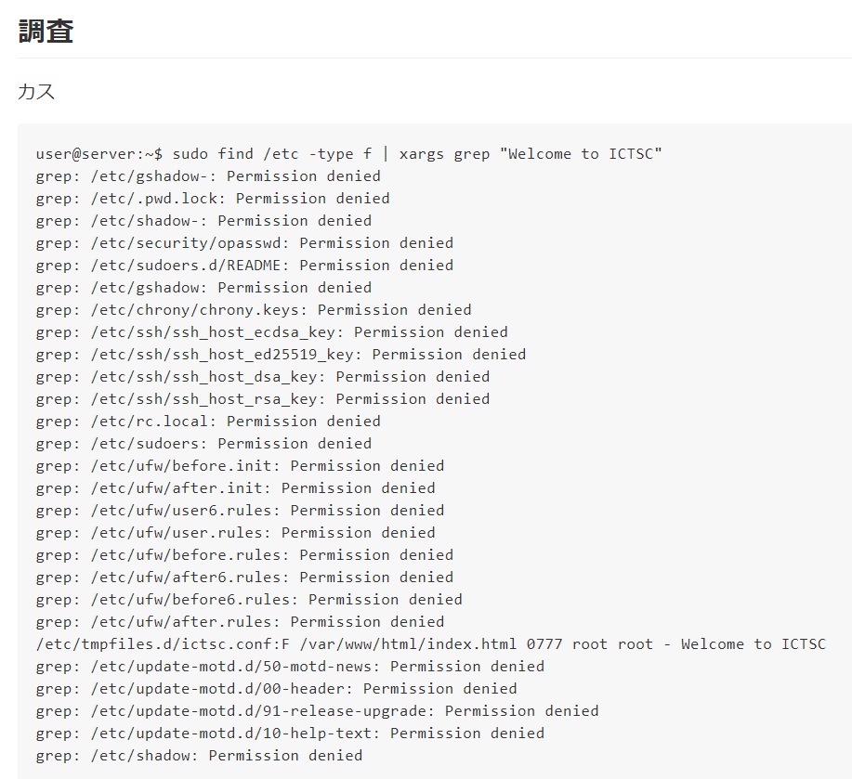This screenshot has width=852, height=779.
Task: Click the ssh_host_ecdsa_key output line
Action: pyautogui.click(x=271, y=332)
